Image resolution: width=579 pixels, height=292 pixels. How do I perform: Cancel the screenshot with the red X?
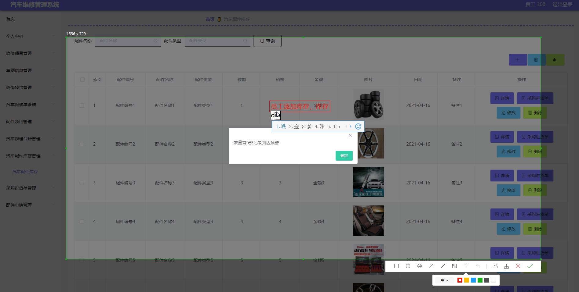click(518, 266)
